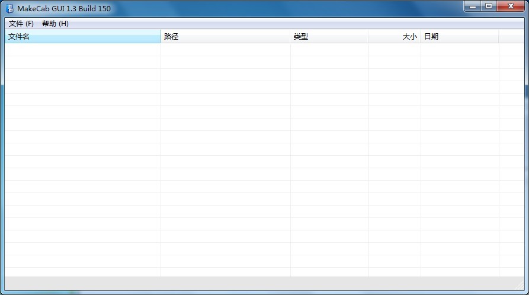
Task: Click the status bar at window bottom
Action: click(x=264, y=284)
